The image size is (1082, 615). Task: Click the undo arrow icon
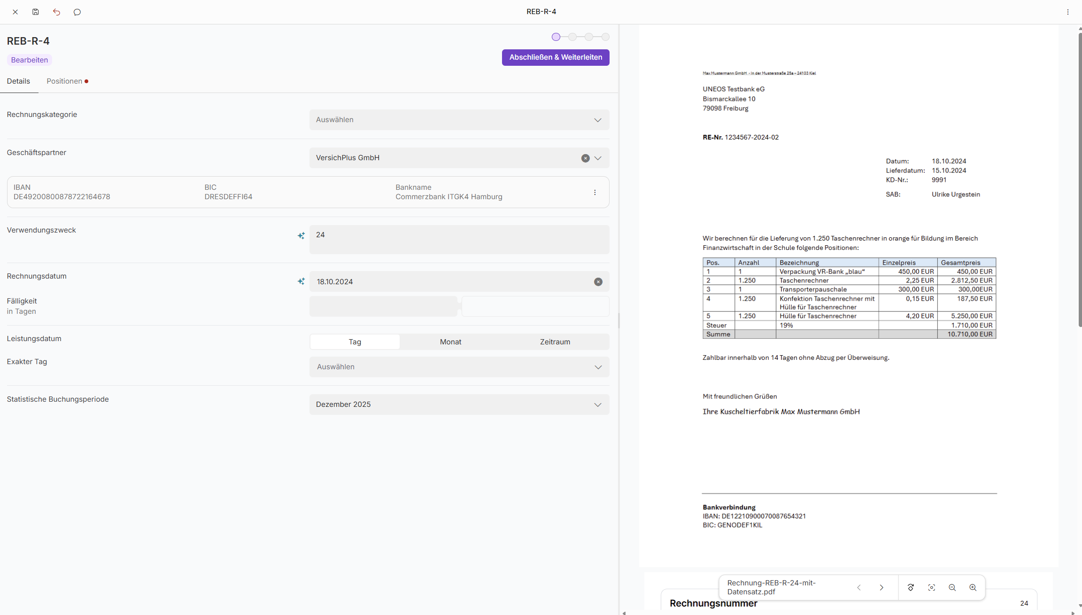click(x=56, y=12)
